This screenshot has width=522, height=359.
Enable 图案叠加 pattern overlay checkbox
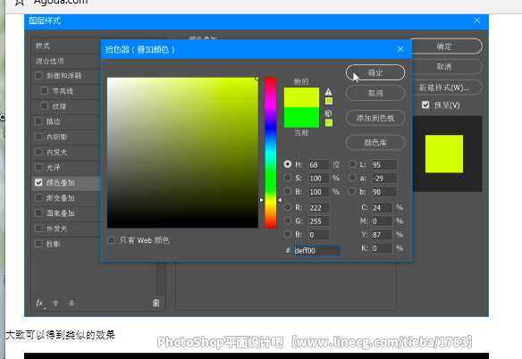[x=38, y=213]
